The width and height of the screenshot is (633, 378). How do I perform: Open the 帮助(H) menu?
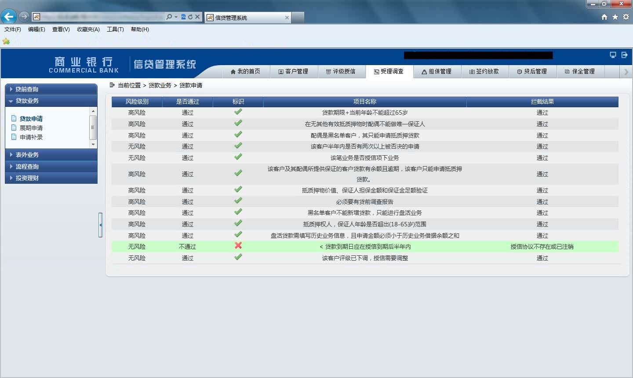140,29
